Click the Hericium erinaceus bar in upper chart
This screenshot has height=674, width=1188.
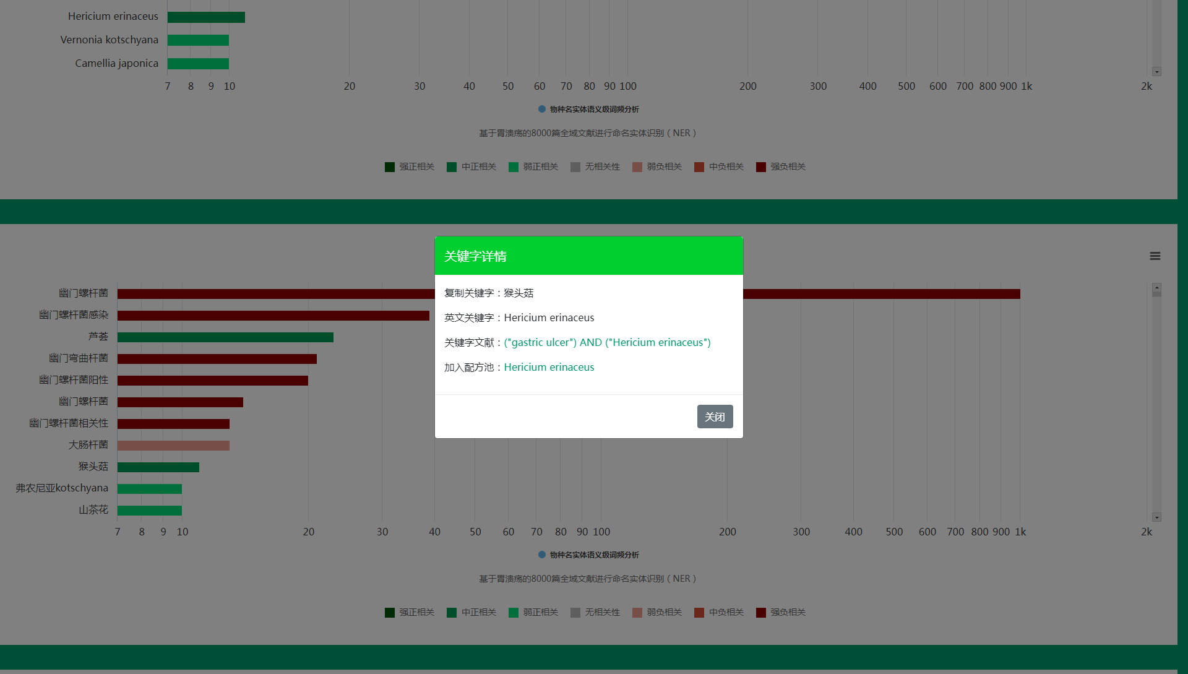tap(206, 17)
